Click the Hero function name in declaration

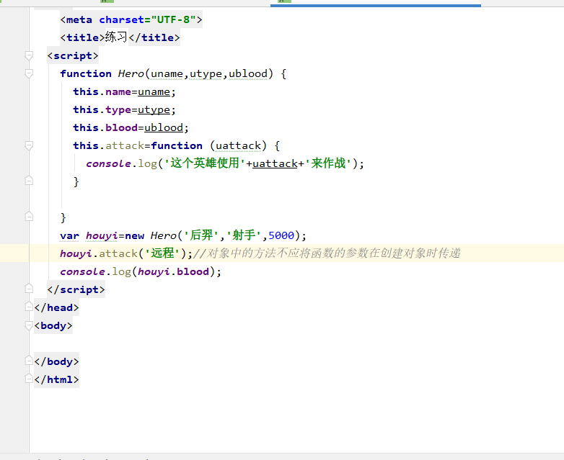coord(131,74)
